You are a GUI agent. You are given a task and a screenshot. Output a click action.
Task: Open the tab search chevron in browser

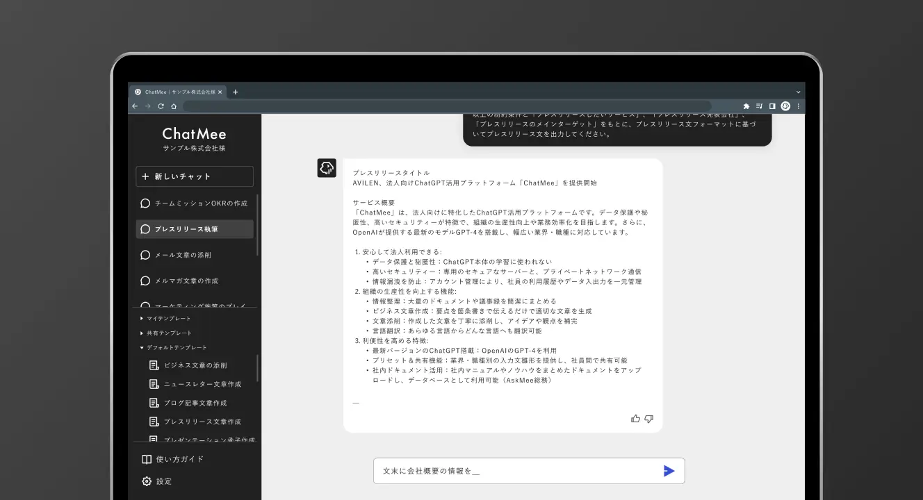point(798,92)
